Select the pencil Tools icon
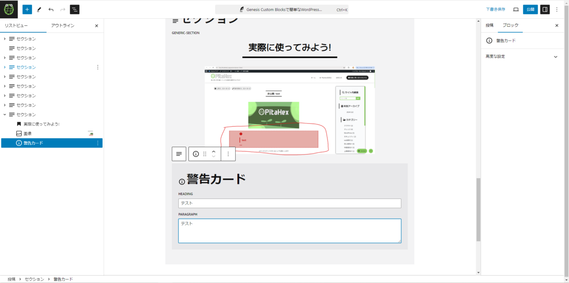Image resolution: width=569 pixels, height=283 pixels. pyautogui.click(x=39, y=9)
